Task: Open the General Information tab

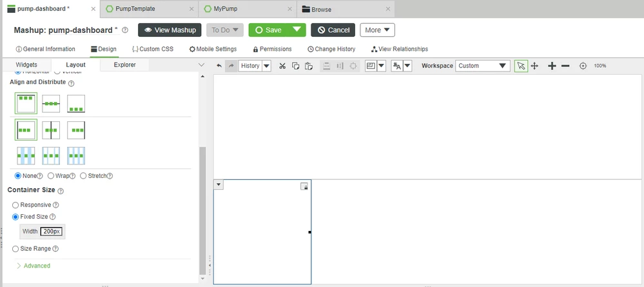Action: (x=45, y=49)
